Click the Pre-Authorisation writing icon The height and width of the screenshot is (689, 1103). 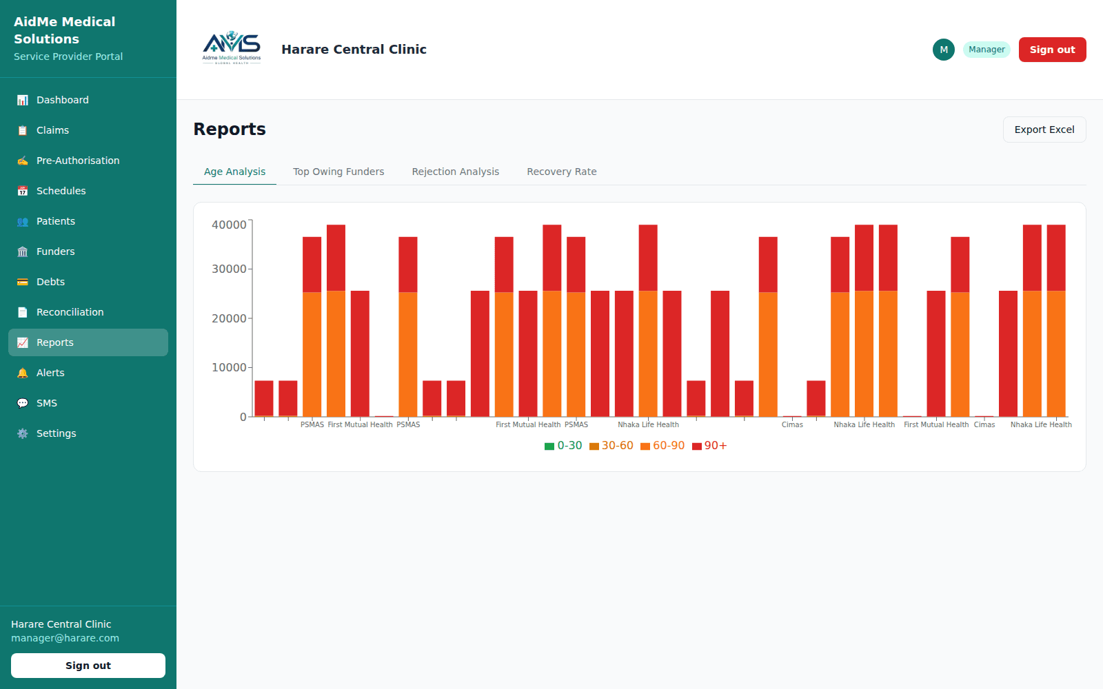[23, 161]
